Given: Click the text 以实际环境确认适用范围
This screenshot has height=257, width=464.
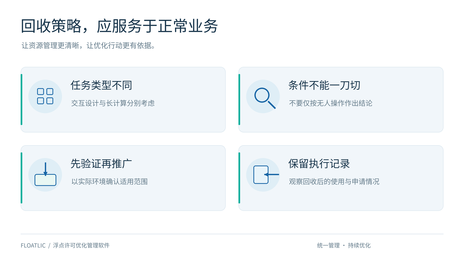Looking at the screenshot, I should pyautogui.click(x=110, y=182).
